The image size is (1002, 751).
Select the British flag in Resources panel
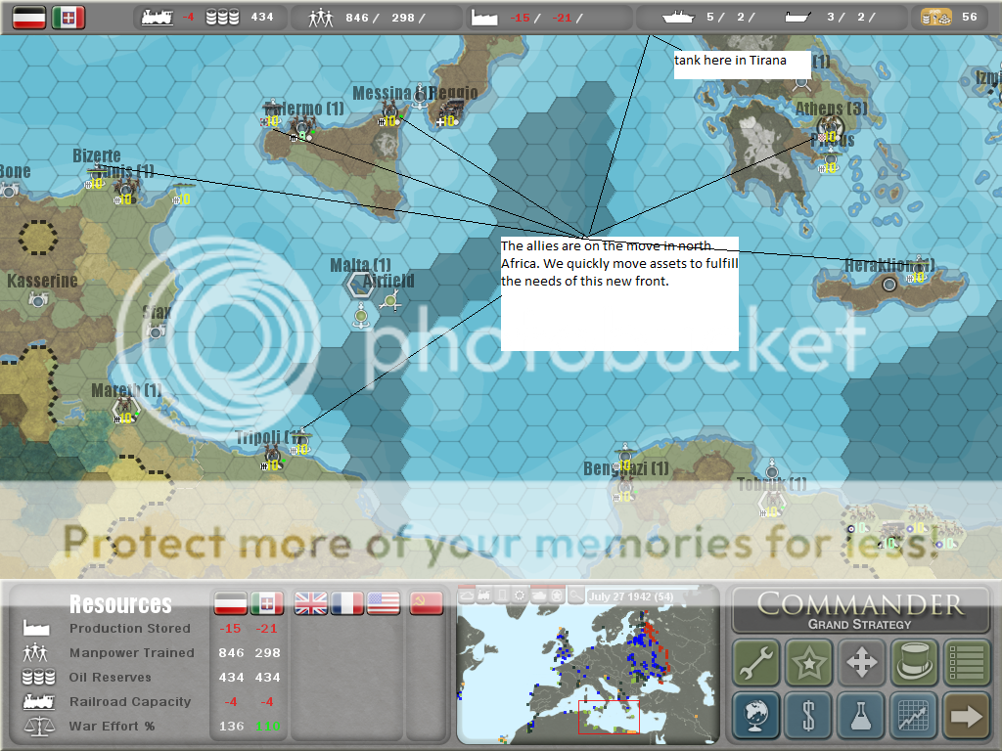(311, 603)
